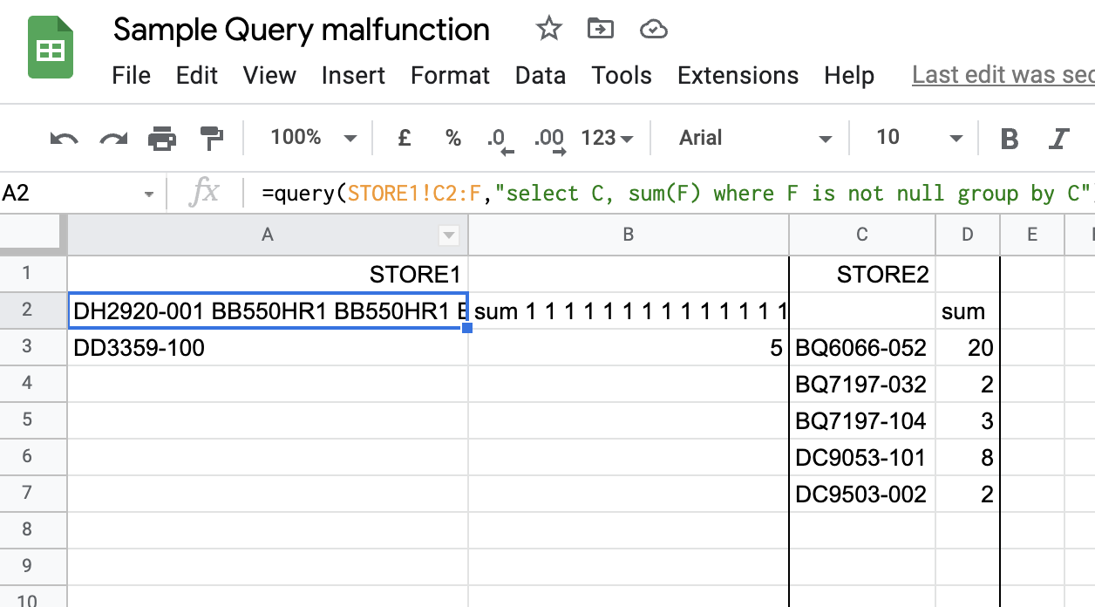Viewport: 1095px width, 607px height.
Task: Click the select all corner box
Action: (x=33, y=235)
